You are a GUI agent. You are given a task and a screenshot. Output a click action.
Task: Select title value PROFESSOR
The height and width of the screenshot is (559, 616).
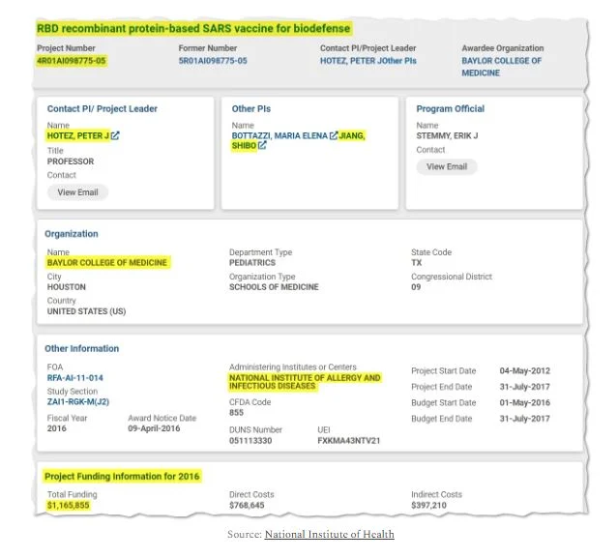tap(71, 162)
